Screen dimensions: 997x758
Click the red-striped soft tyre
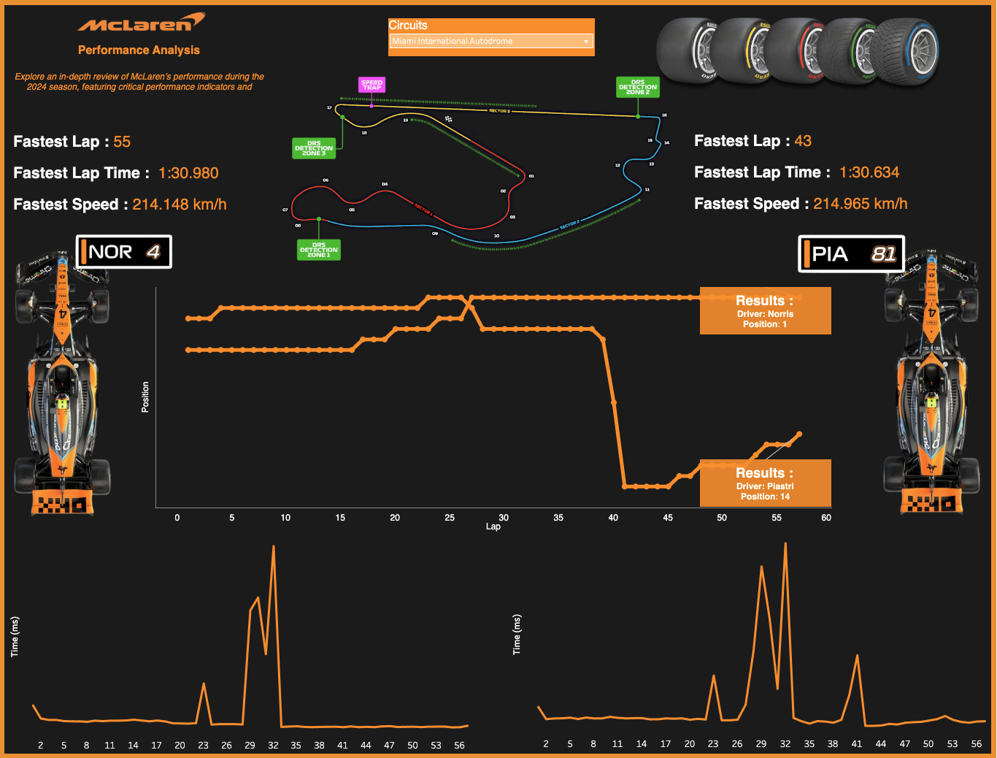pyautogui.click(x=797, y=50)
